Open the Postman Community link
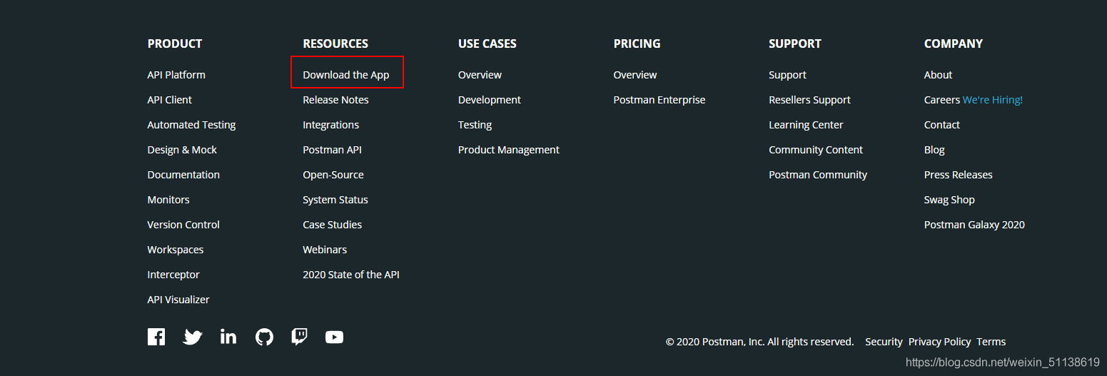The height and width of the screenshot is (376, 1107). (818, 175)
